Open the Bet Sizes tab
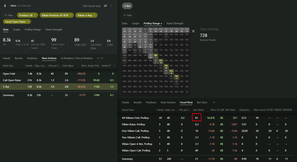Screen dimensions: 297x162 pos(202,102)
